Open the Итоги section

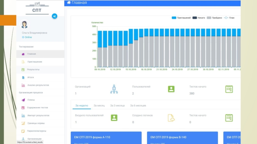pos(30,77)
